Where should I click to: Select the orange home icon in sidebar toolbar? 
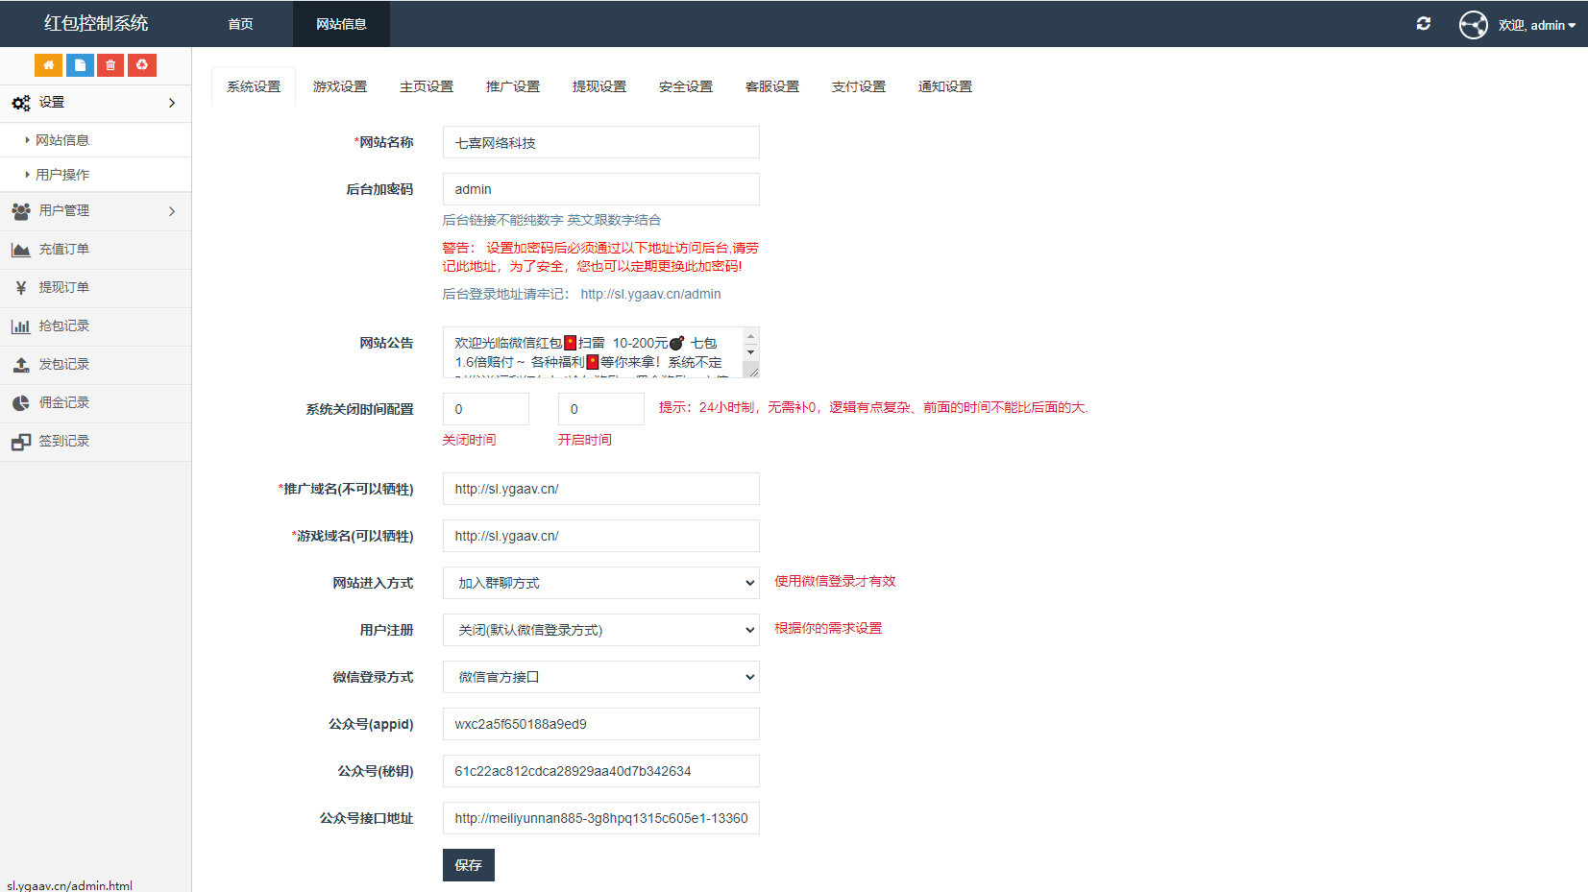(x=48, y=64)
